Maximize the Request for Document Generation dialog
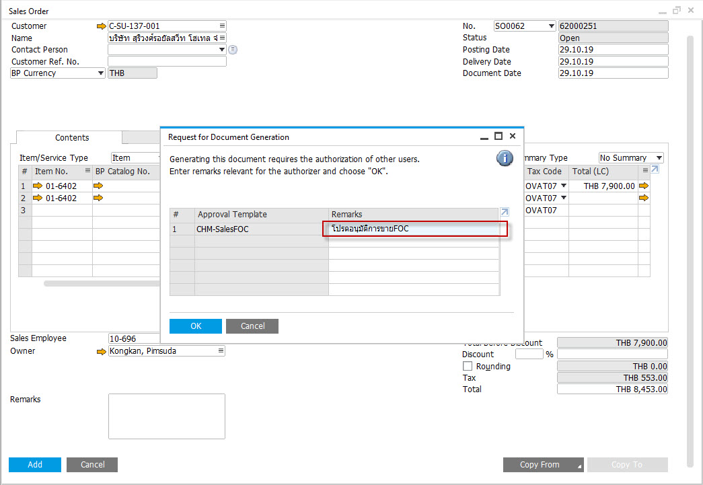This screenshot has height=485, width=703. coord(498,136)
